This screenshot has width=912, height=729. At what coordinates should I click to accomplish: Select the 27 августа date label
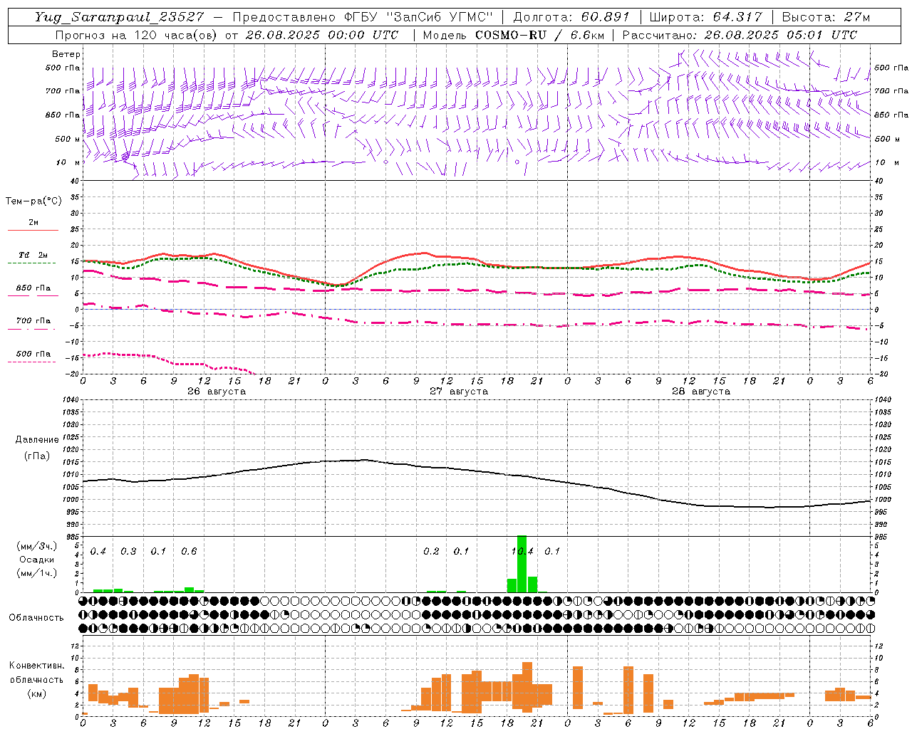click(x=459, y=392)
